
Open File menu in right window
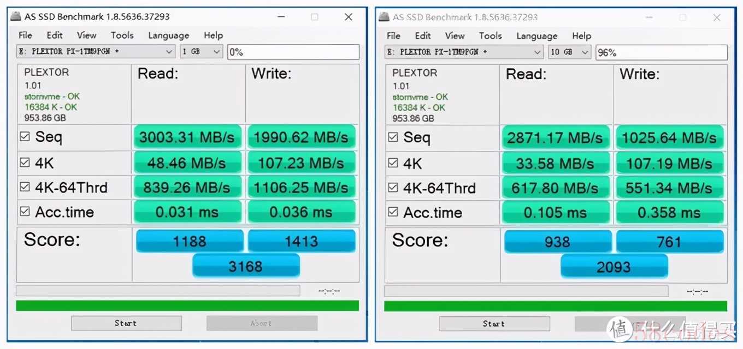pos(393,36)
